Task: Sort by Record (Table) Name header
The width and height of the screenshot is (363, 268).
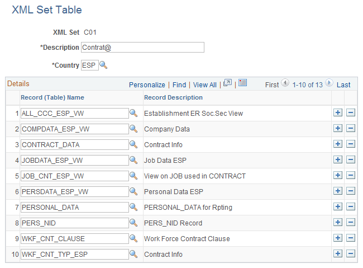Action: coord(52,97)
